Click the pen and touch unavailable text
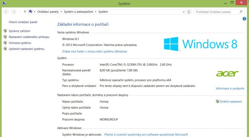Image resolution: width=249 pixels, height=137 pixels. [148, 86]
